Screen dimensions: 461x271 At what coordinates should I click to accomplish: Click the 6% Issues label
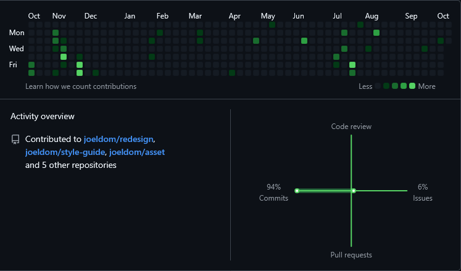tap(422, 192)
